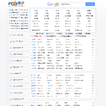Open Wish link in the top box
This screenshot has width=106, height=106.
point(89,21)
